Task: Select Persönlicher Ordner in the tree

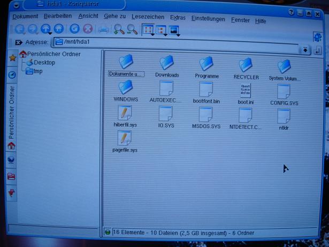Action: tap(50, 54)
